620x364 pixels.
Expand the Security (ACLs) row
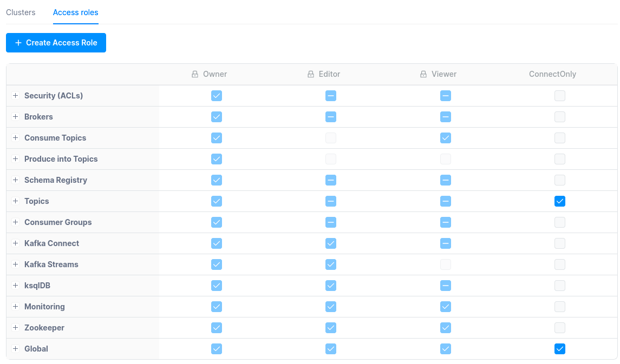(x=15, y=96)
